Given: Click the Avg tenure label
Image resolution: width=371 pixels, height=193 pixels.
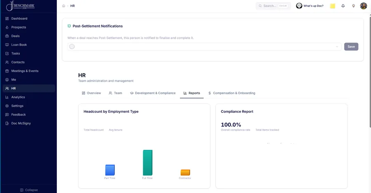Looking at the screenshot, I should click(115, 130).
